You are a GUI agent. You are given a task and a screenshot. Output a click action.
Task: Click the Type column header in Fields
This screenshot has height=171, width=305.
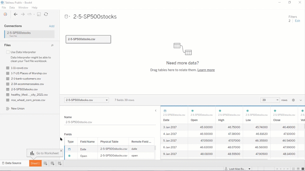(x=71, y=142)
